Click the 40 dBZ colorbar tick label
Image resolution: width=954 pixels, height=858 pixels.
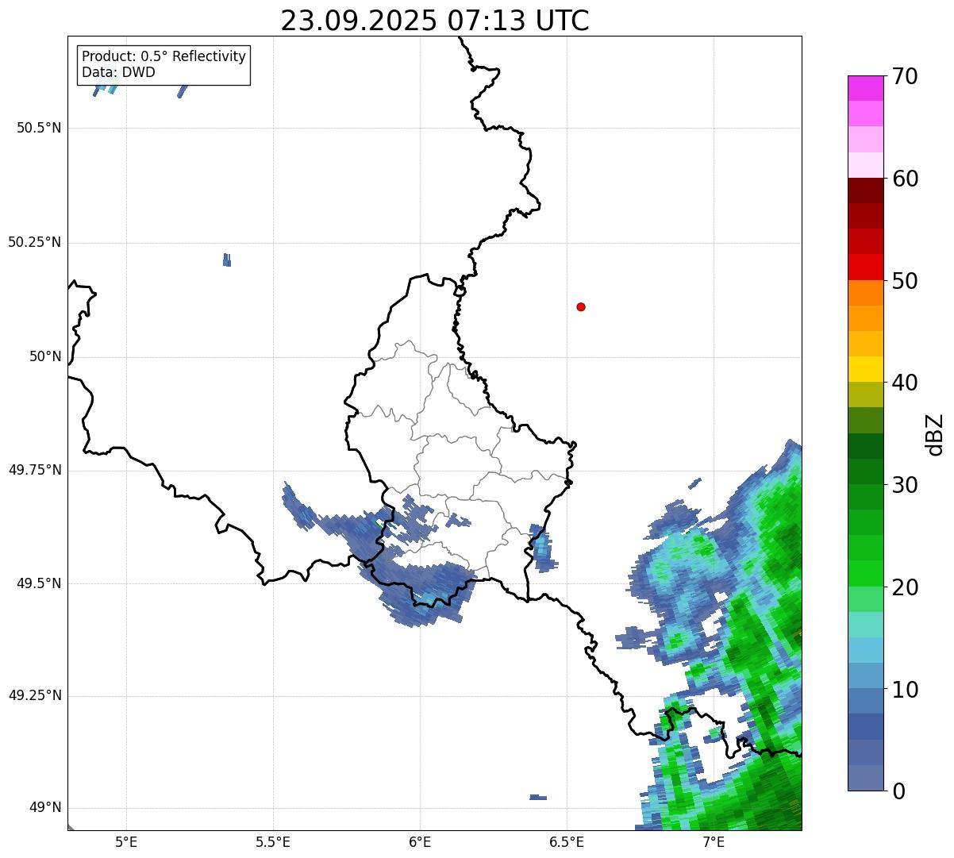pos(905,383)
